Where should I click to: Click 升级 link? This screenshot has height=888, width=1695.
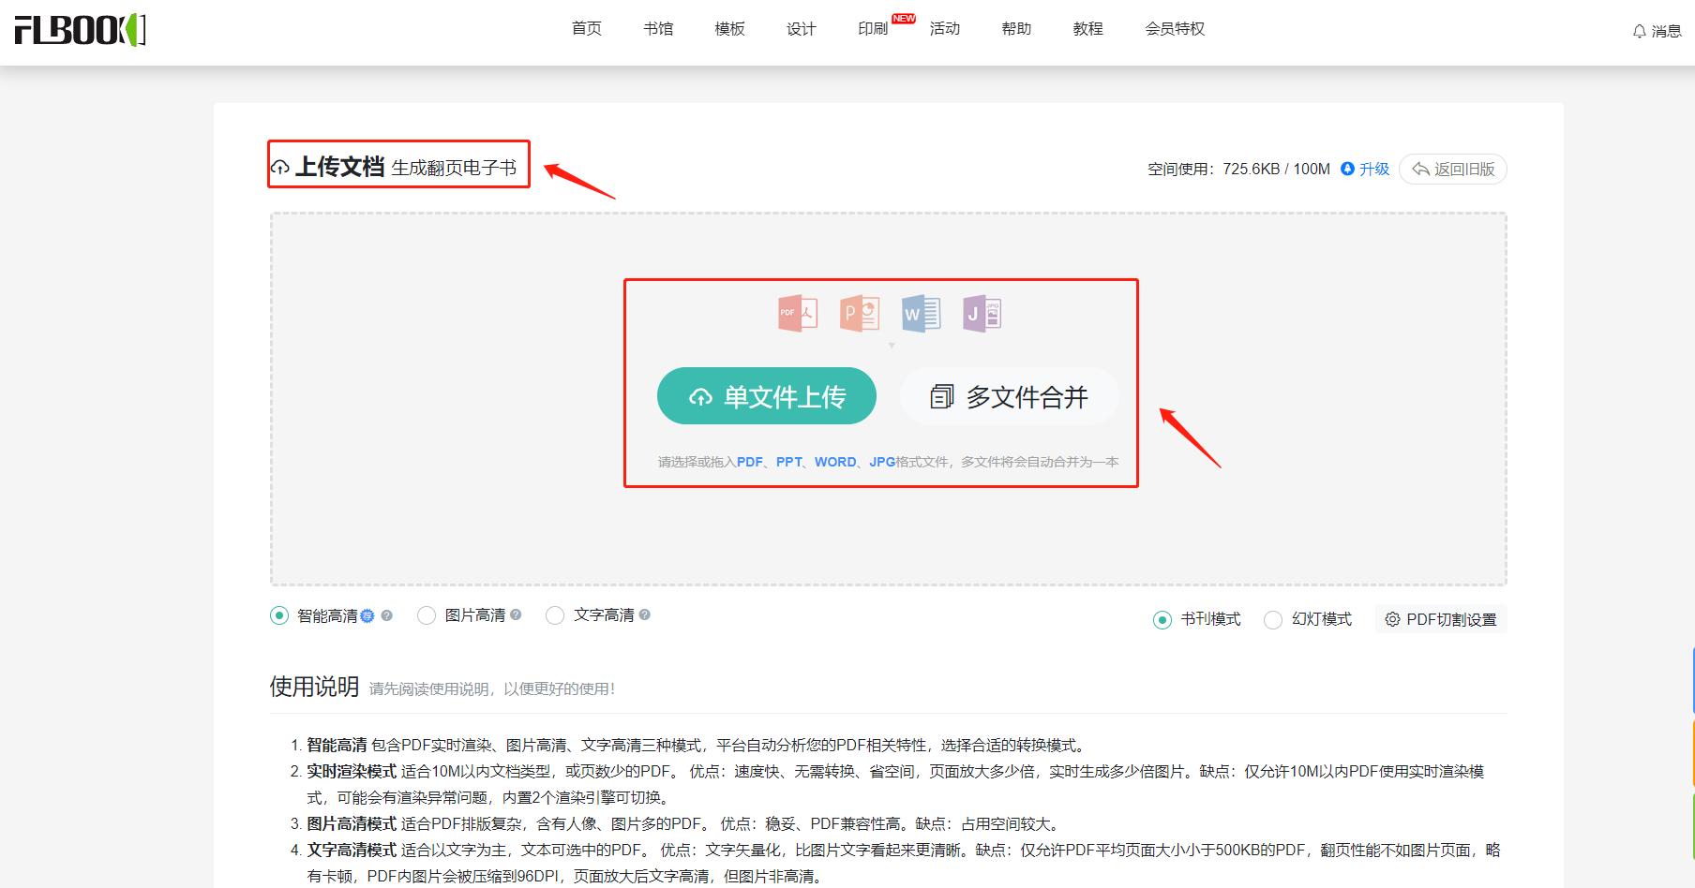click(1374, 169)
